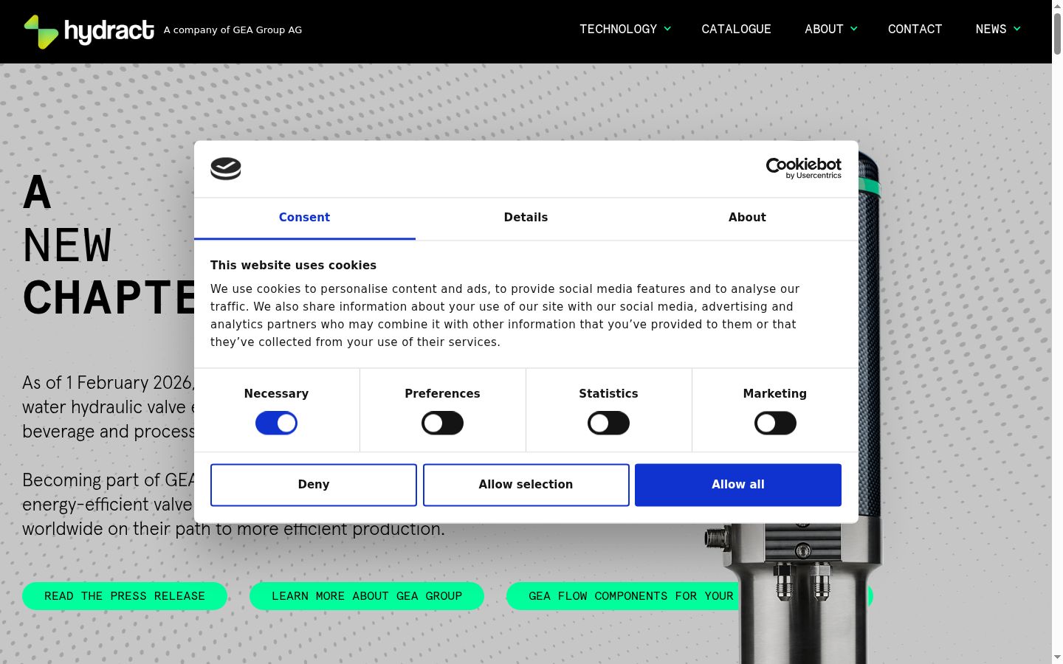Viewport: 1063px width, 664px height.
Task: Toggle the Necessary cookies switch
Action: (276, 423)
